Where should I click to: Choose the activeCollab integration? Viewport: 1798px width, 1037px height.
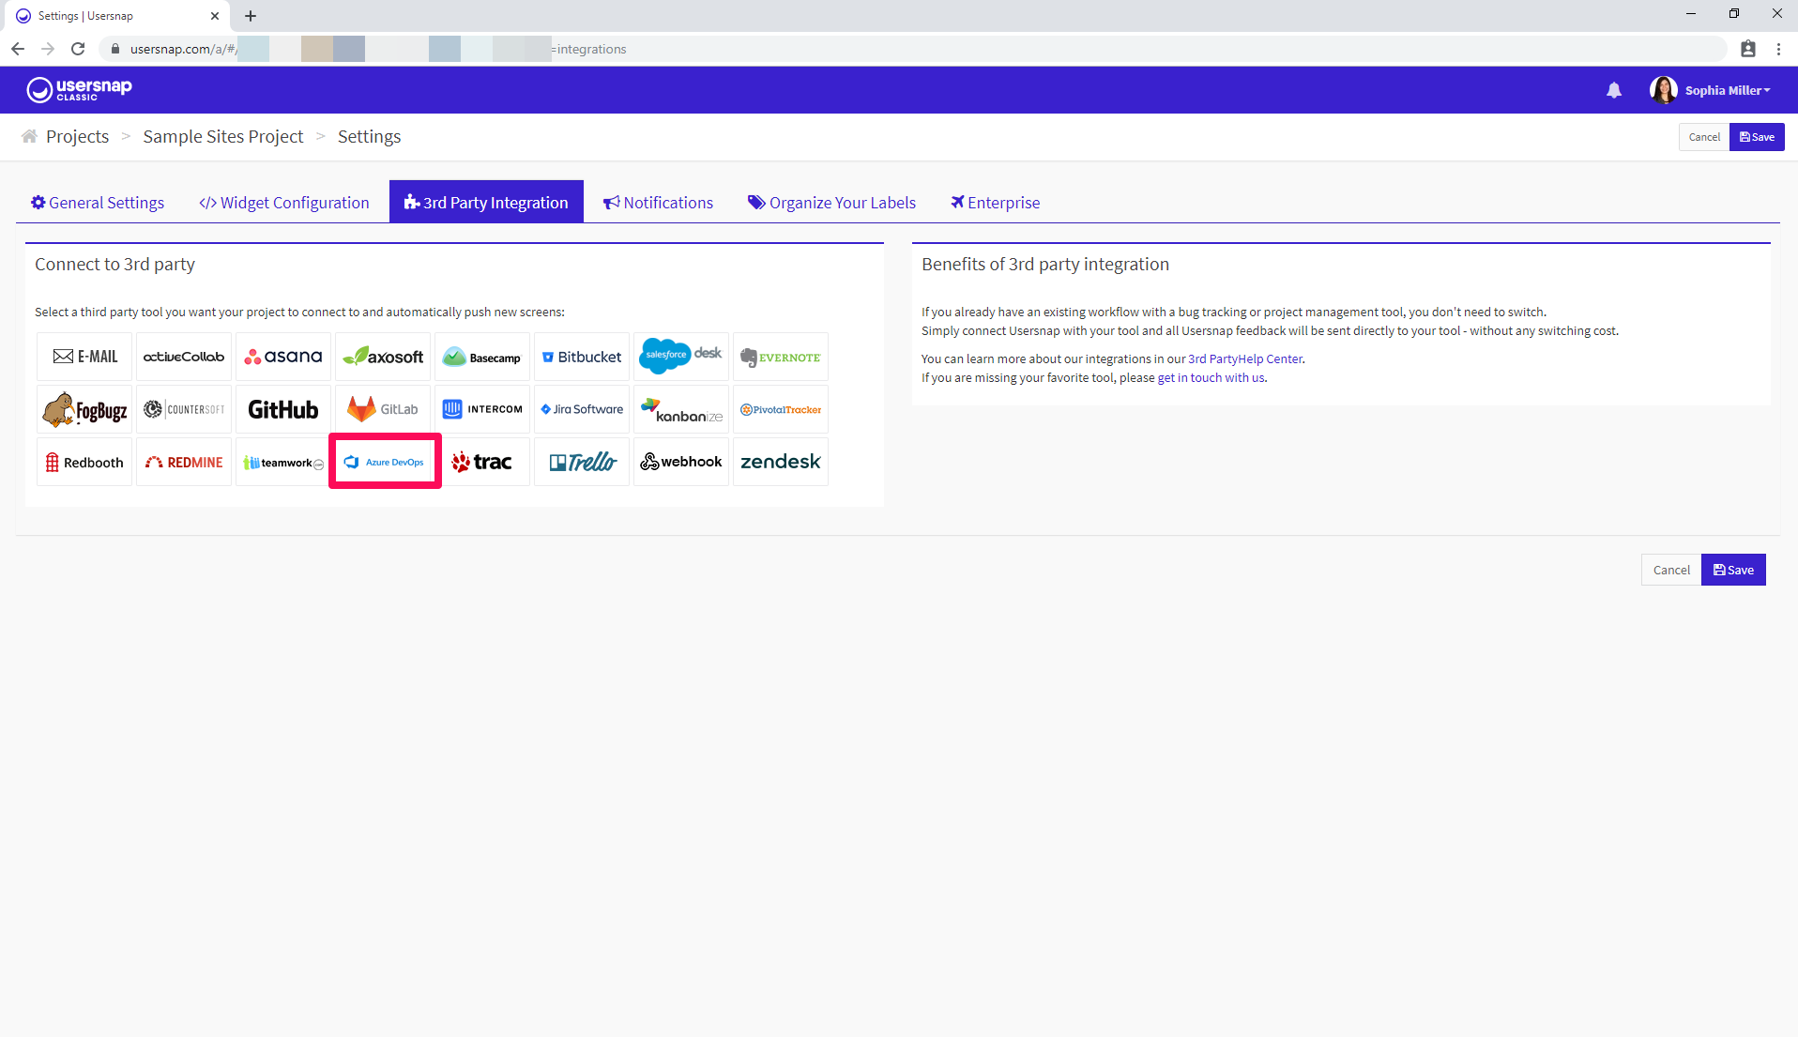coord(184,357)
